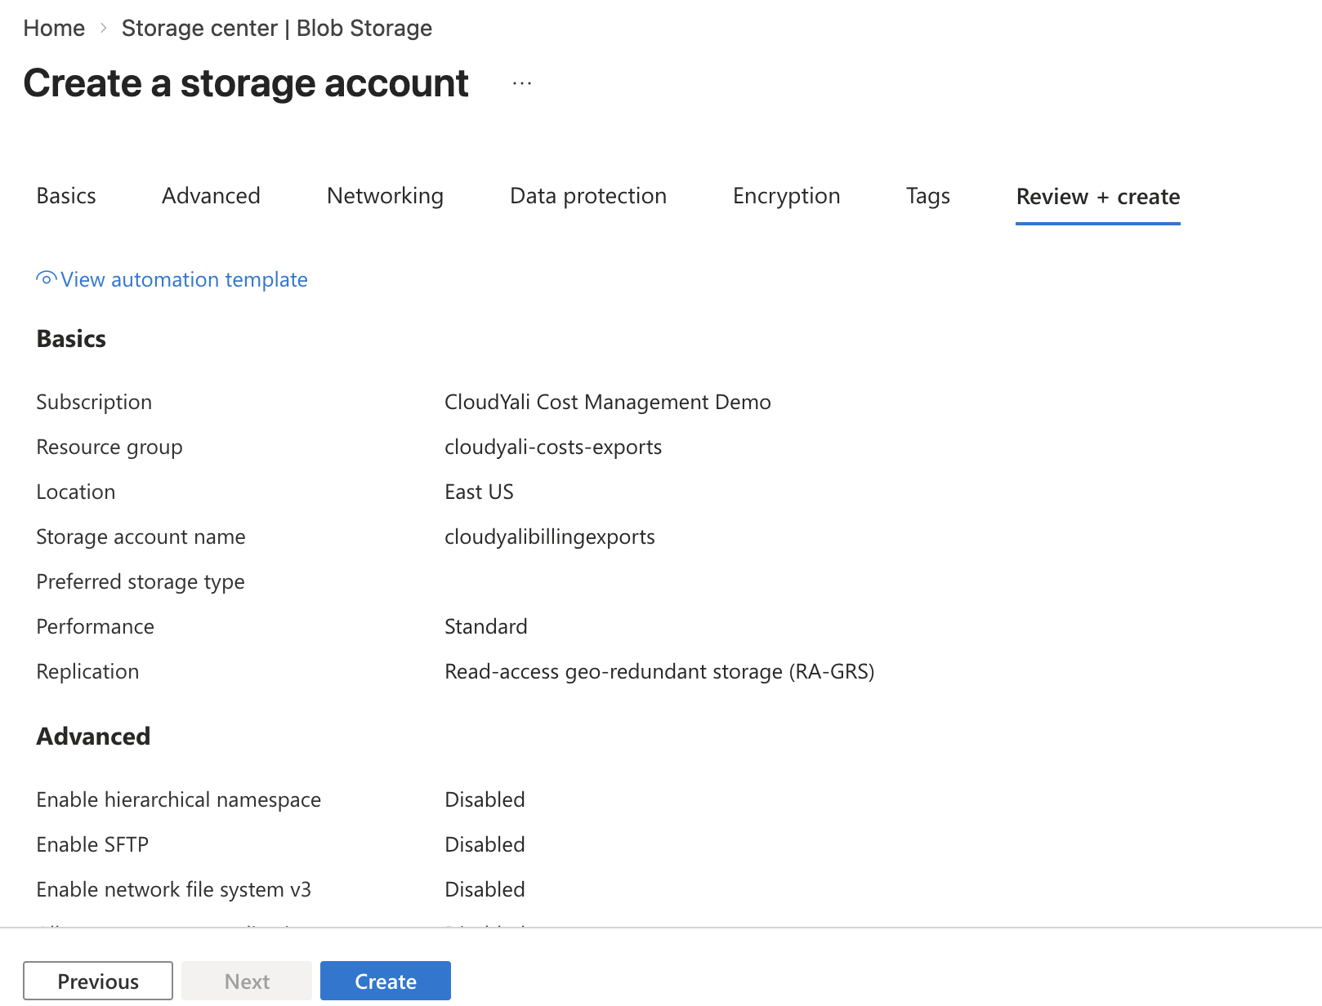Select the resource group cloudyali-costs-exports value
Viewport: 1322px width, 1006px height.
553,447
